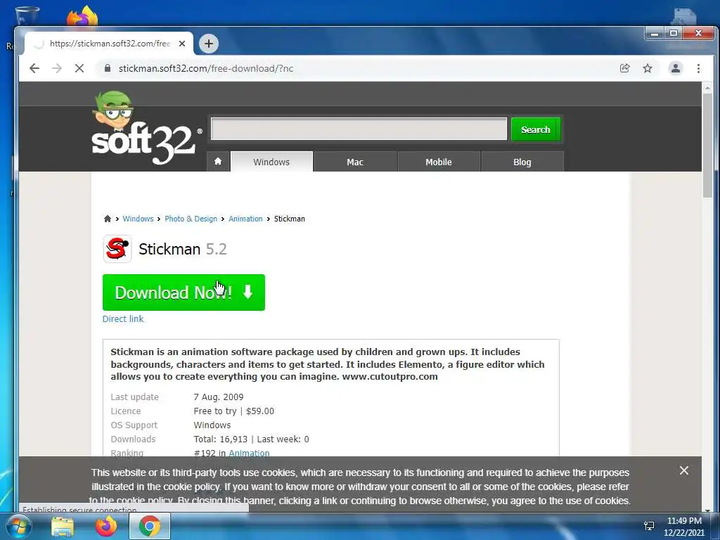Viewport: 720px width, 540px height.
Task: Click the "7 Aug. 2009" last update value
Action: click(x=219, y=397)
